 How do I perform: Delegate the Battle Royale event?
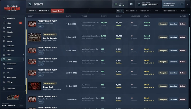163,37
